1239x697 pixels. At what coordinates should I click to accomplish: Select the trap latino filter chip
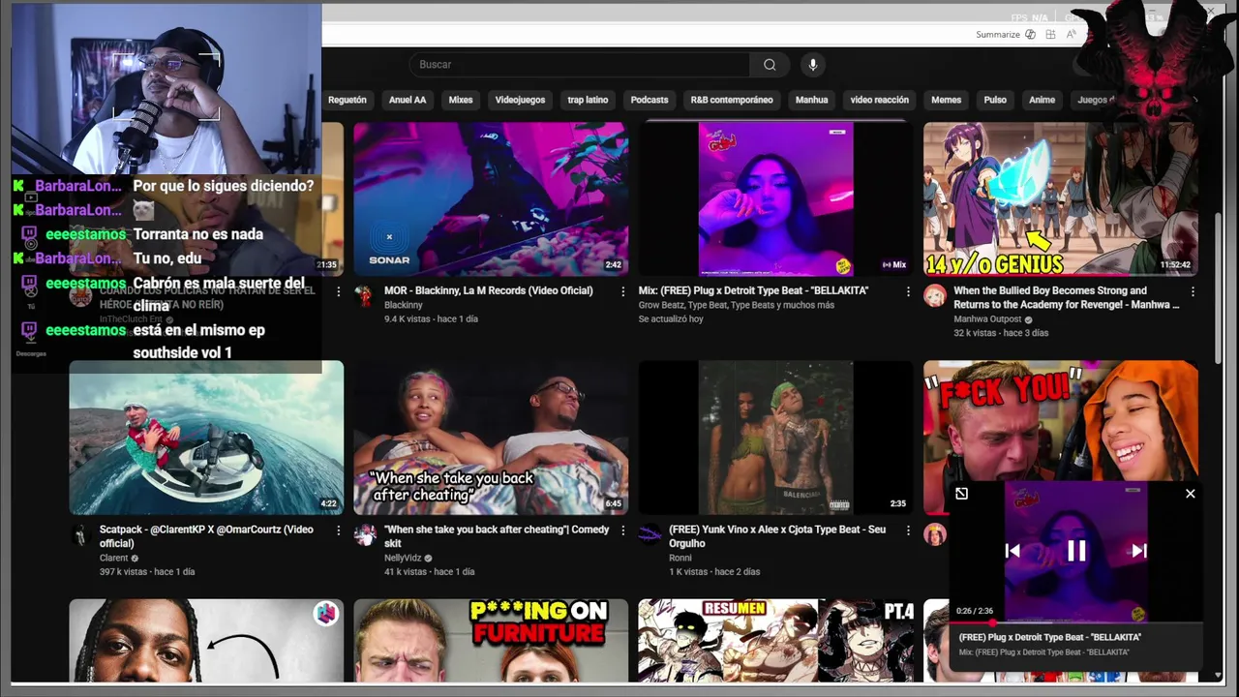(x=588, y=100)
